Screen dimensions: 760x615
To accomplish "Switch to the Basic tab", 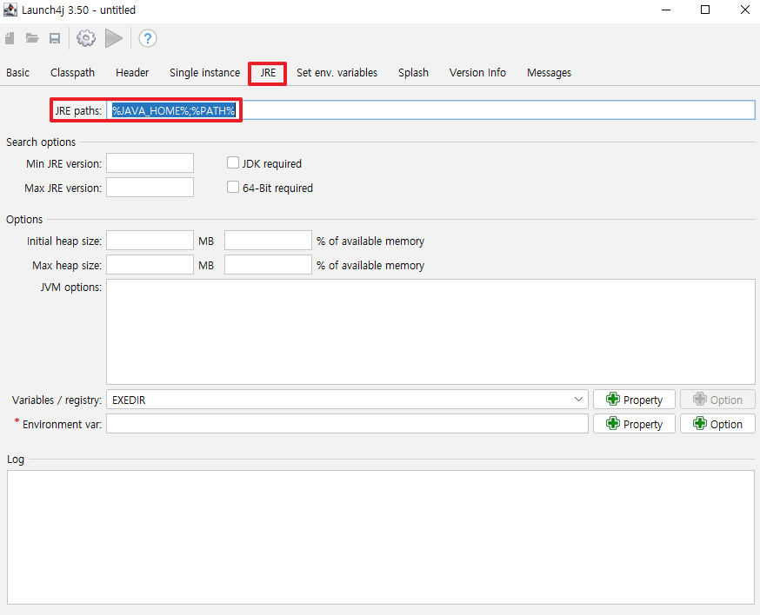I will coord(18,73).
